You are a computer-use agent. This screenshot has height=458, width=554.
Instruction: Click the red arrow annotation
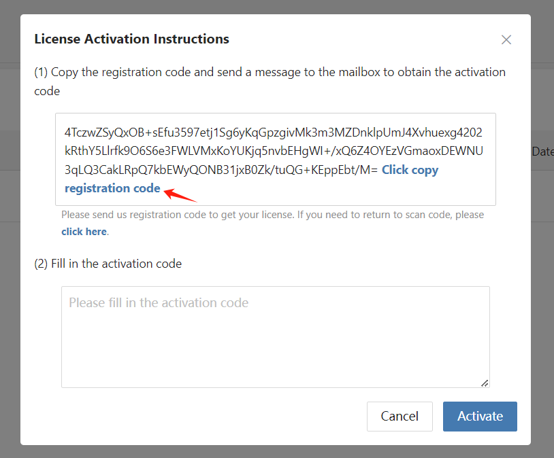(180, 194)
